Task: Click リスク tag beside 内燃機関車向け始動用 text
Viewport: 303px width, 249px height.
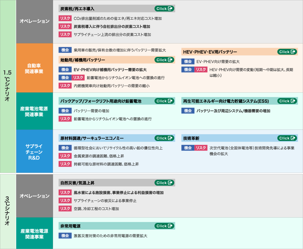Action: click(65, 86)
